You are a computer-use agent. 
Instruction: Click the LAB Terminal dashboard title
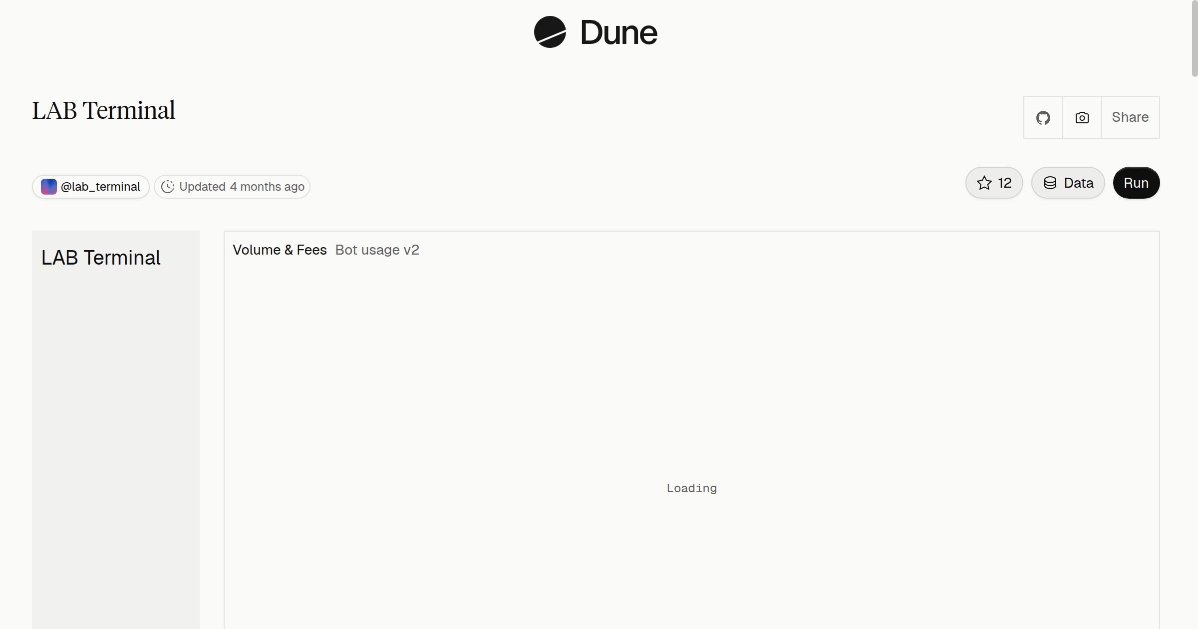(x=104, y=110)
